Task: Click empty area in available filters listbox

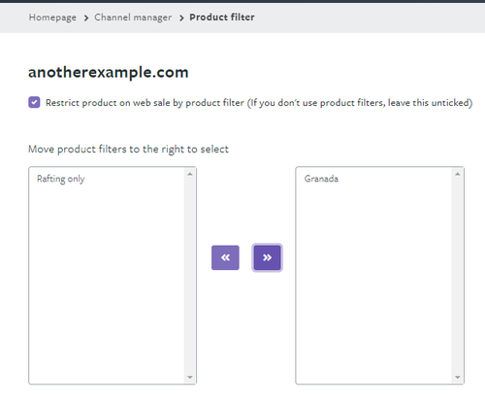Action: click(107, 284)
